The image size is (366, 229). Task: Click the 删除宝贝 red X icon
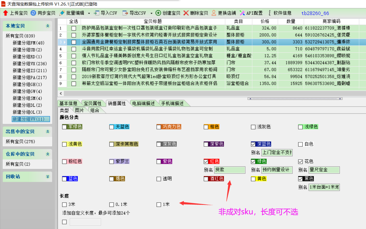[x=186, y=13]
